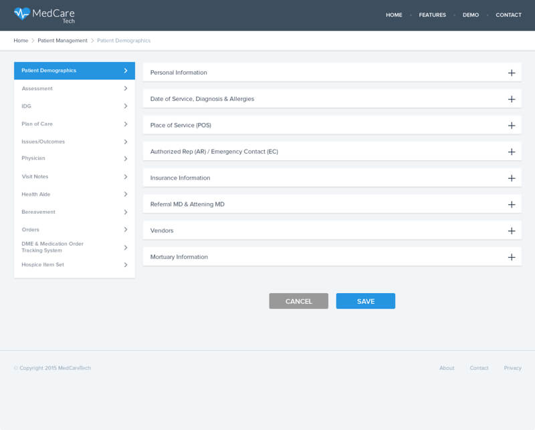The height and width of the screenshot is (430, 535).
Task: Click chevron arrow beside Orders
Action: 126,229
